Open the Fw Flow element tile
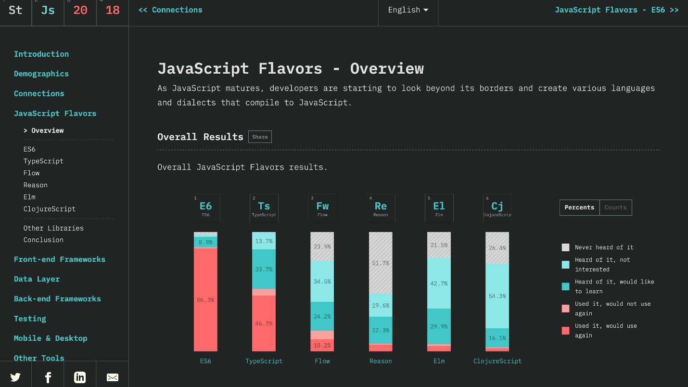688x387 pixels. [322, 208]
